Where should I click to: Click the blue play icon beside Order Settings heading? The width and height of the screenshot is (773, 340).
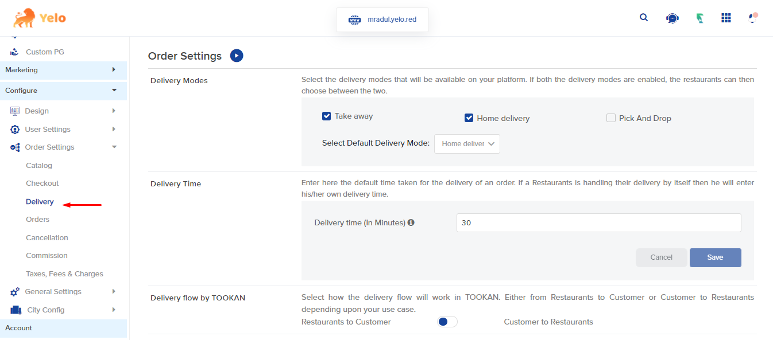tap(236, 56)
